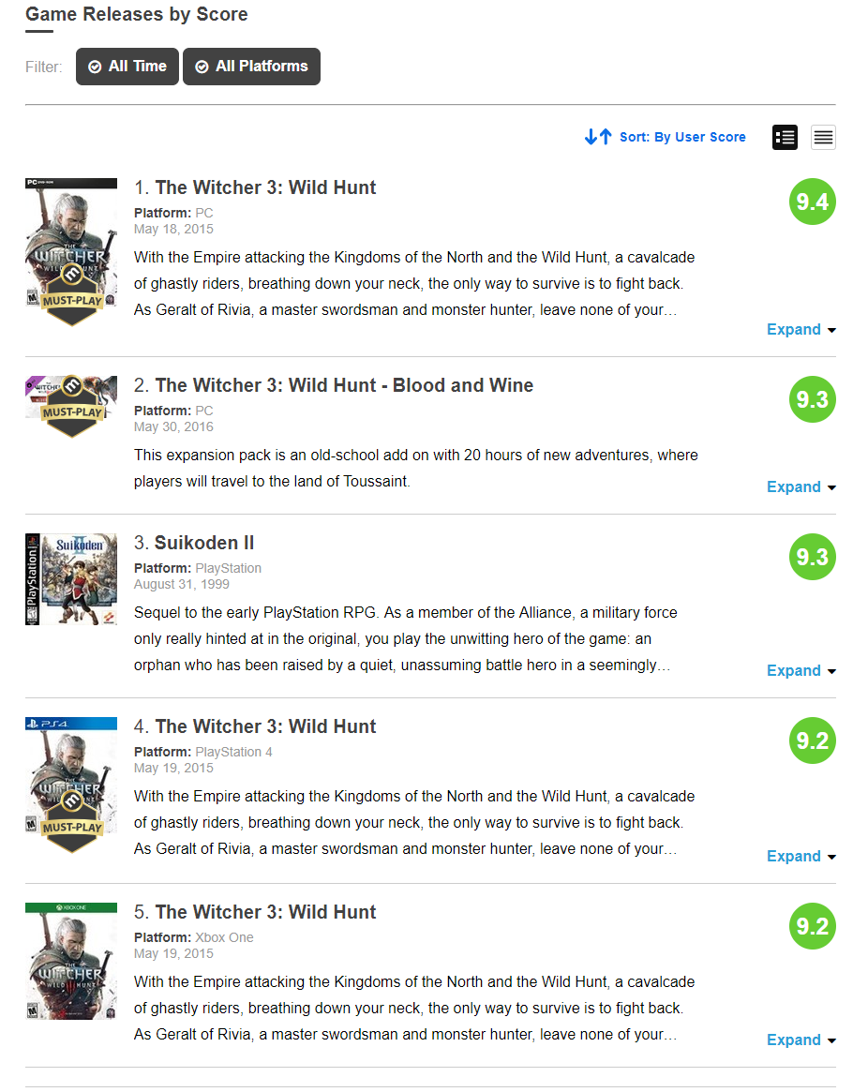This screenshot has height=1092, width=853.
Task: Click the sort arrows icon
Action: pos(598,137)
